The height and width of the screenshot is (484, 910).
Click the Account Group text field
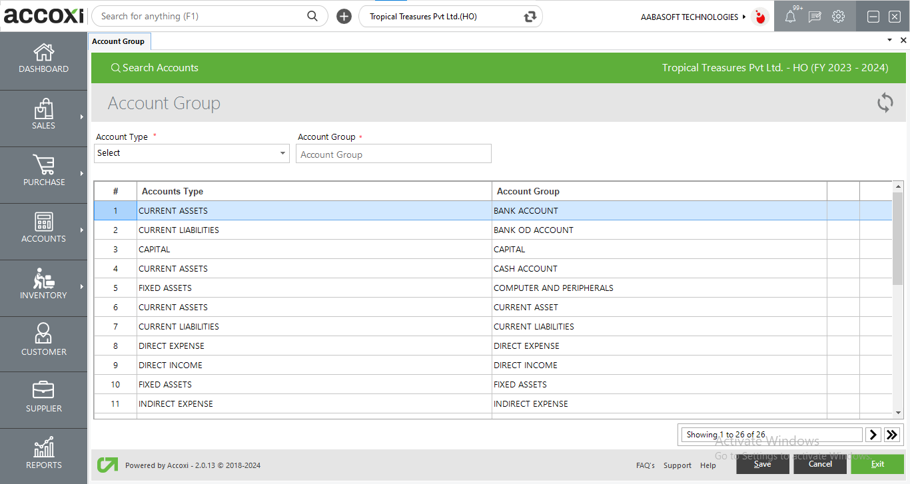(393, 154)
